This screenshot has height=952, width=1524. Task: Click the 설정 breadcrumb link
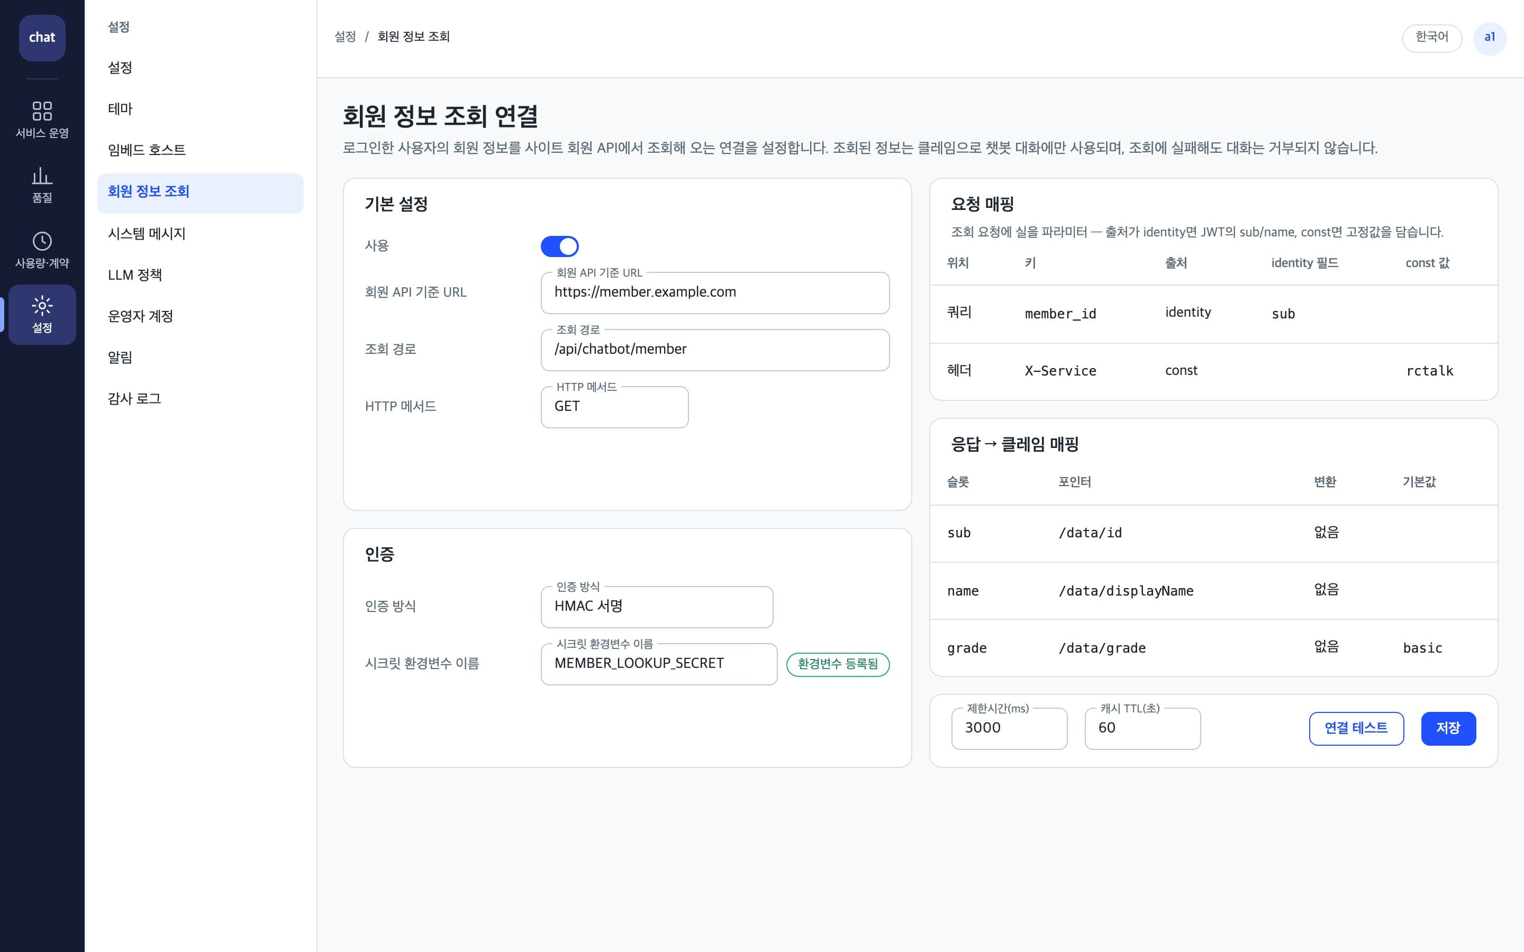(x=345, y=37)
